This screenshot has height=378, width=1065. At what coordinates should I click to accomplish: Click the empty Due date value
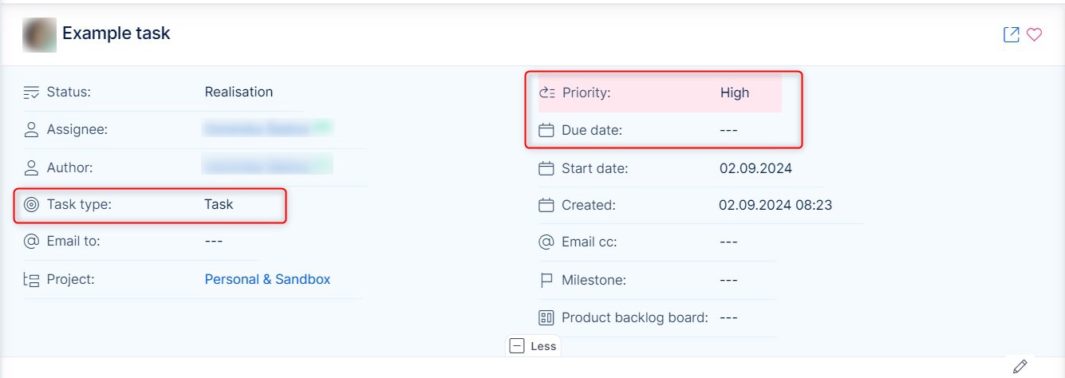point(728,130)
